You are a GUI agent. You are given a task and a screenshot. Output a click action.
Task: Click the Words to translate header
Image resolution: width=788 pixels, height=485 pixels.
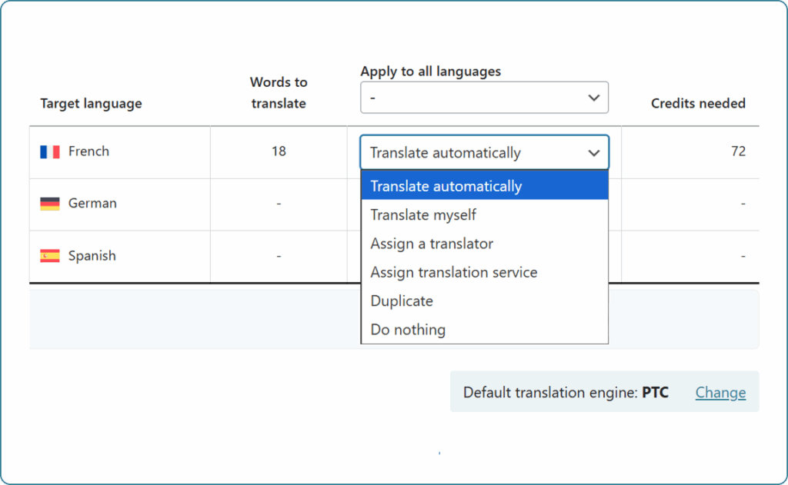pos(279,92)
